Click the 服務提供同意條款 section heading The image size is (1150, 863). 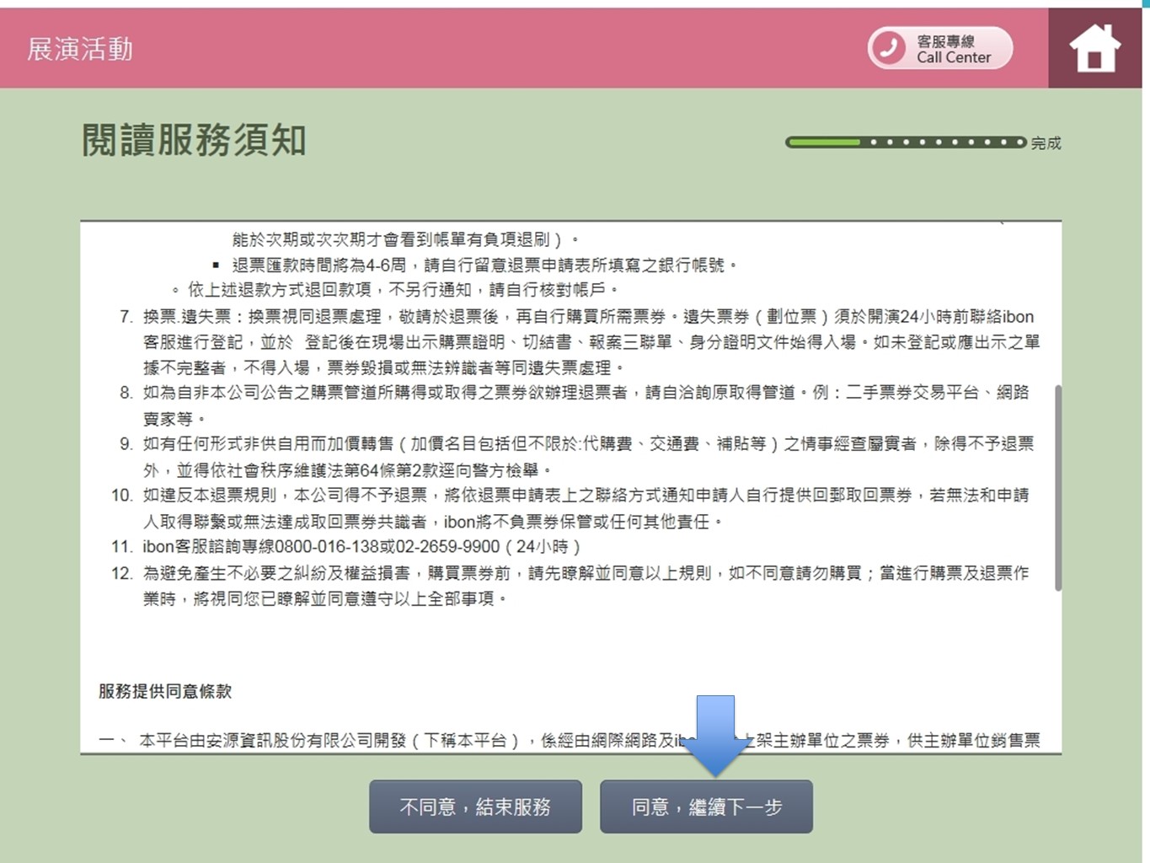pos(165,691)
